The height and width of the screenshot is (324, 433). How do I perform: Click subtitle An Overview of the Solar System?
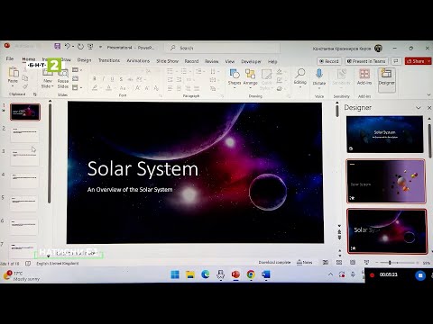point(130,190)
